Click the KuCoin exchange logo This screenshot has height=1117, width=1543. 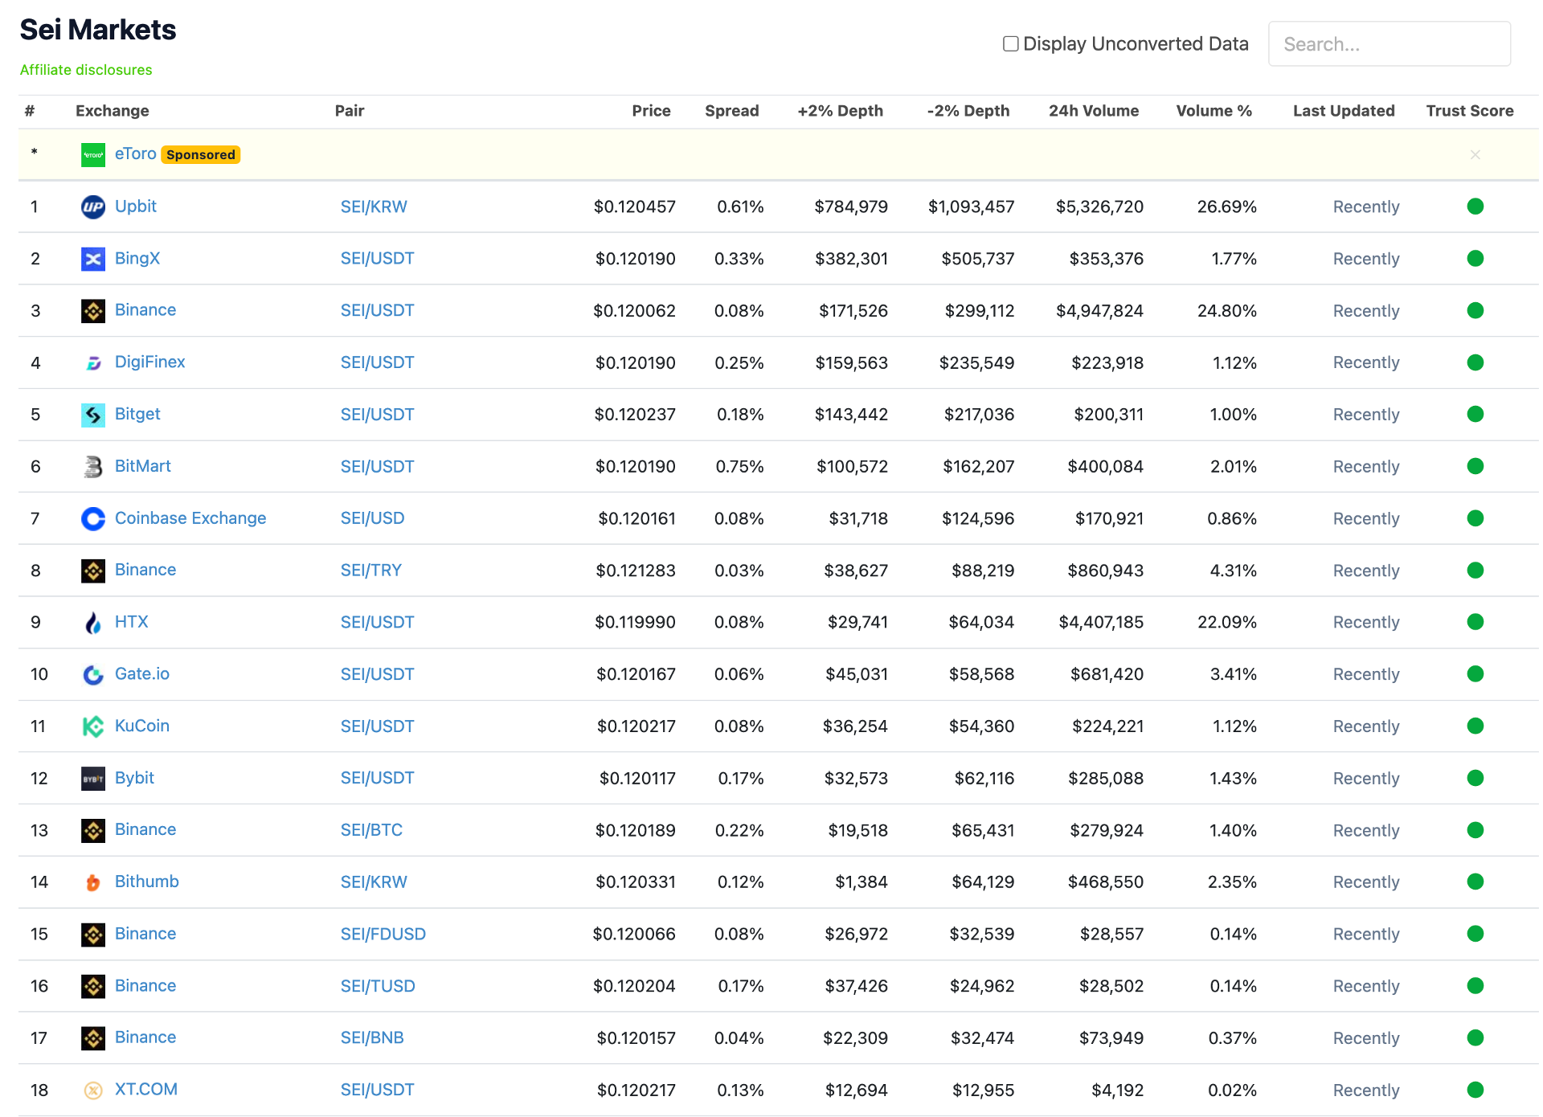[93, 726]
